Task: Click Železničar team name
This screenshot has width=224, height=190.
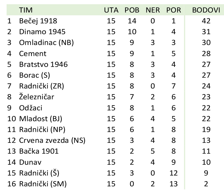Action: click(36, 97)
